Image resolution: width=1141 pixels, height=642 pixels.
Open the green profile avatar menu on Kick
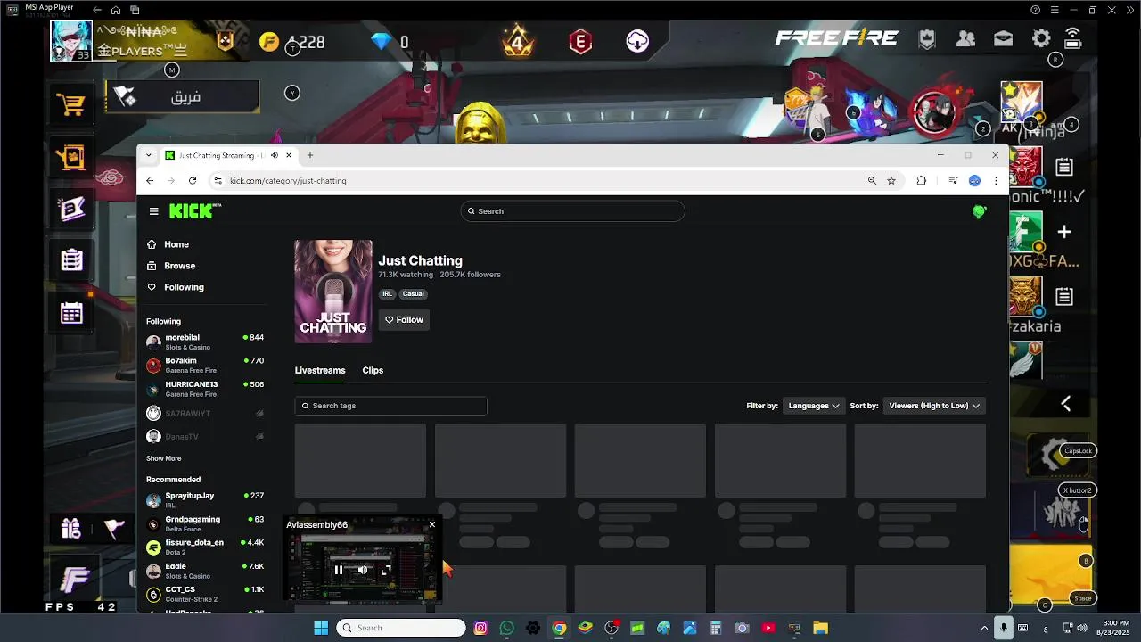coord(979,211)
